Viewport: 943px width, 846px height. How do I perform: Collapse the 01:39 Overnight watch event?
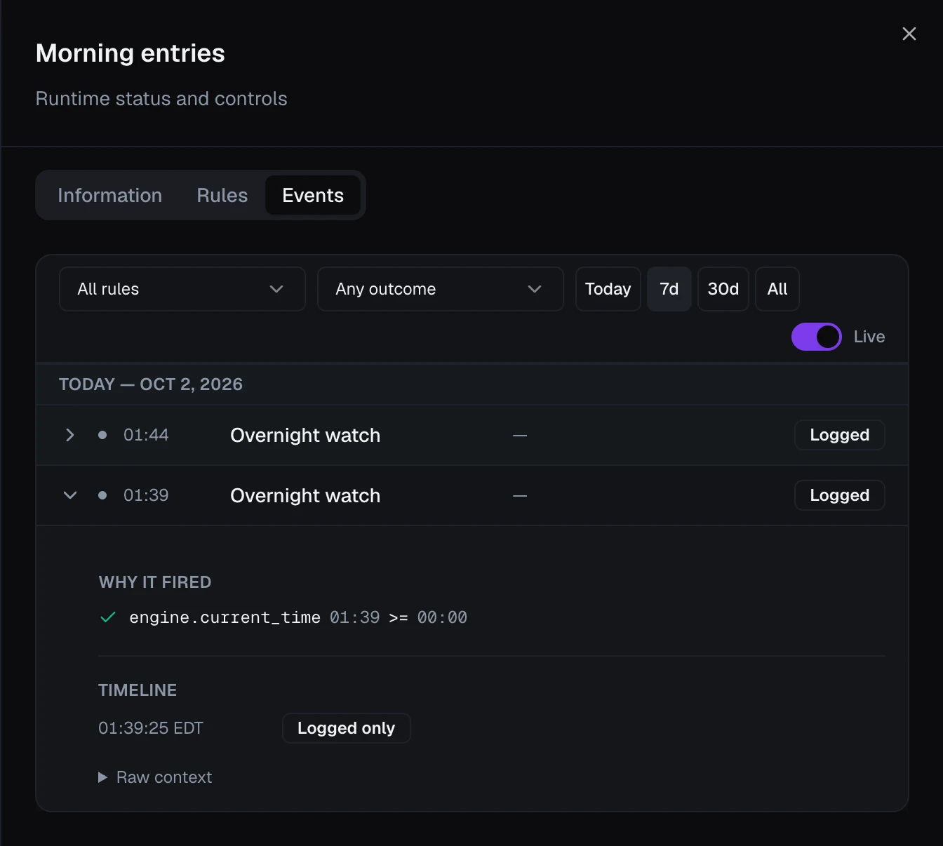coord(70,495)
